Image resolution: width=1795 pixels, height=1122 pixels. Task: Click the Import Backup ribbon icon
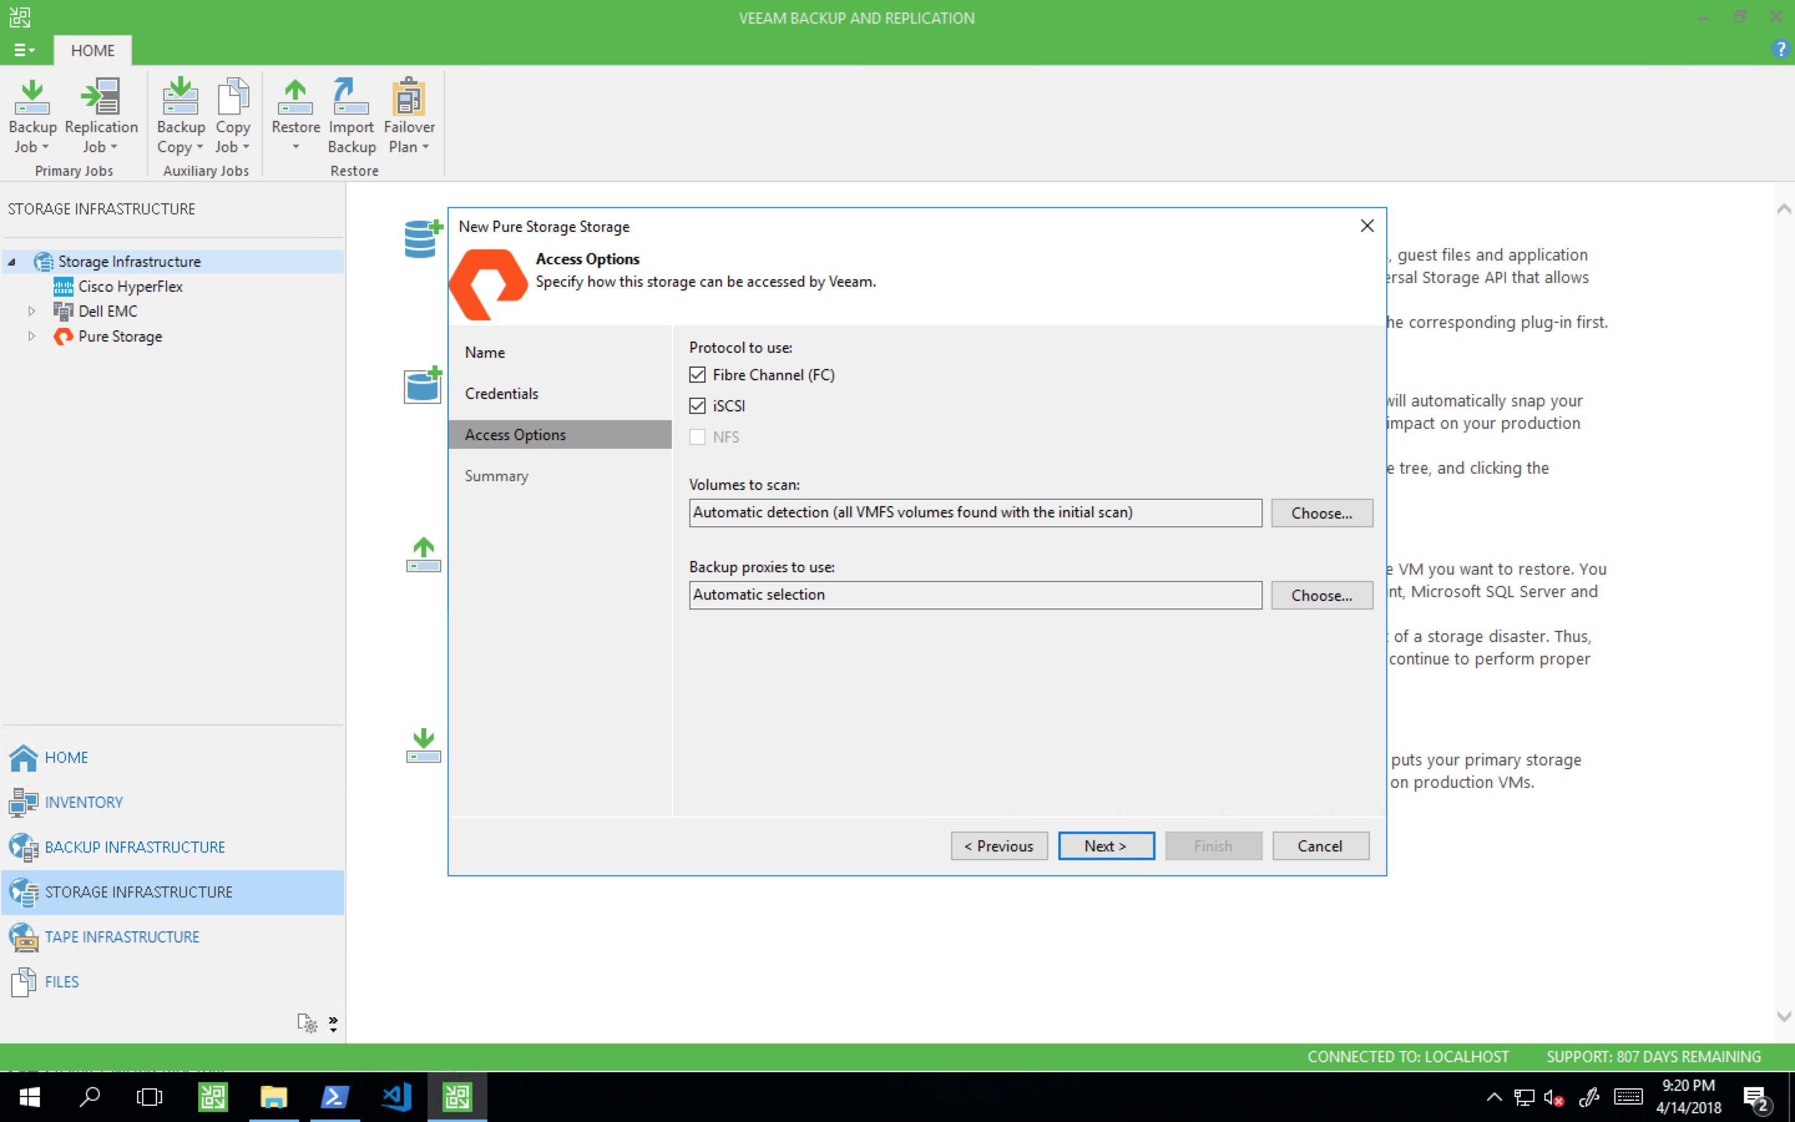tap(351, 97)
